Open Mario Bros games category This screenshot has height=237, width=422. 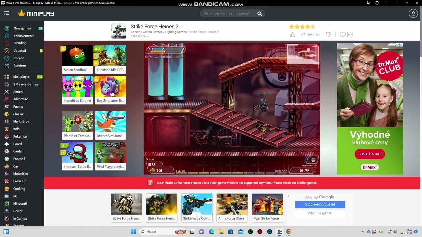pos(21,121)
